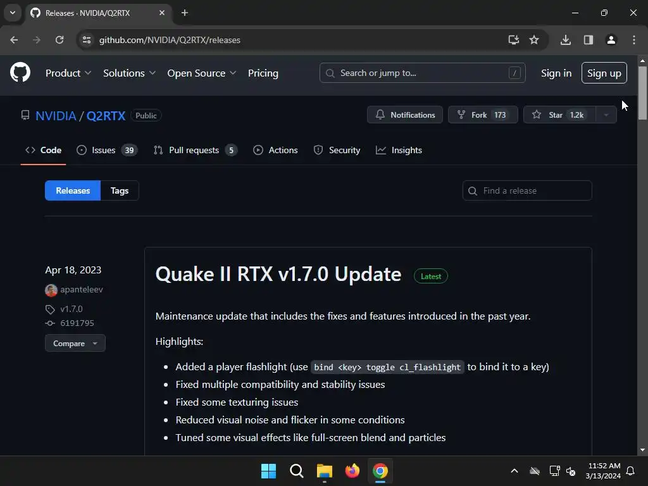Open the Windows notification bell

[x=631, y=471]
